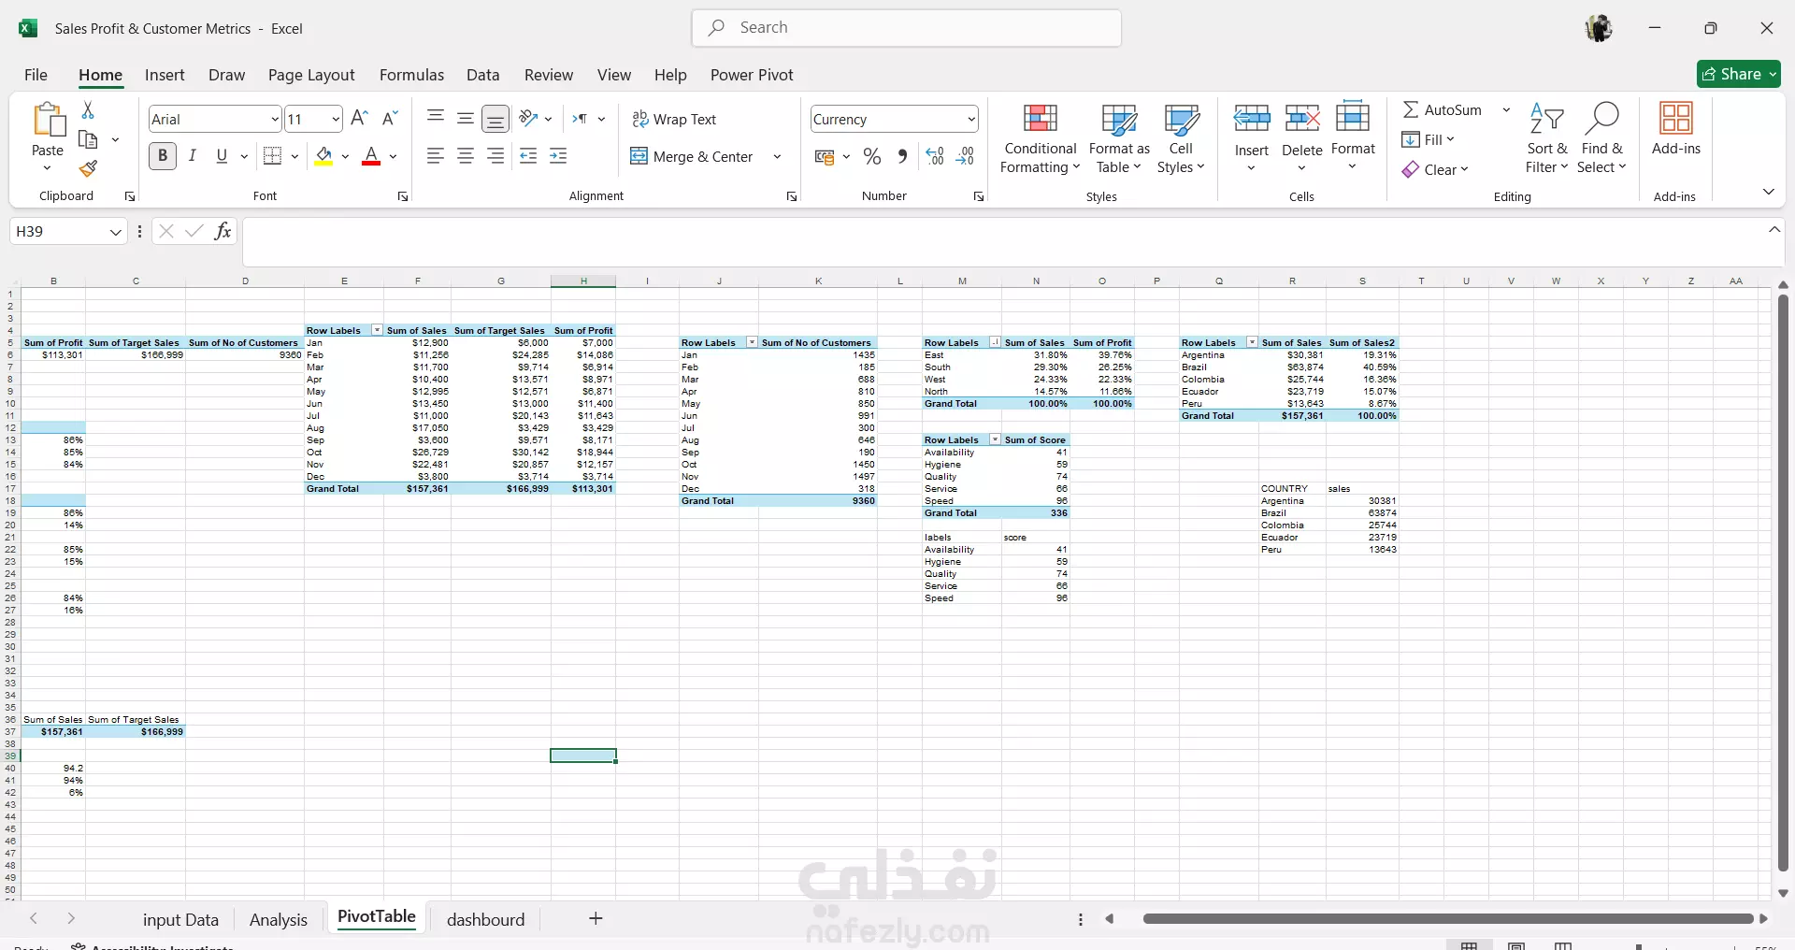Toggle Underline formatting
Screen dimensions: 1795x950
[x=222, y=156]
